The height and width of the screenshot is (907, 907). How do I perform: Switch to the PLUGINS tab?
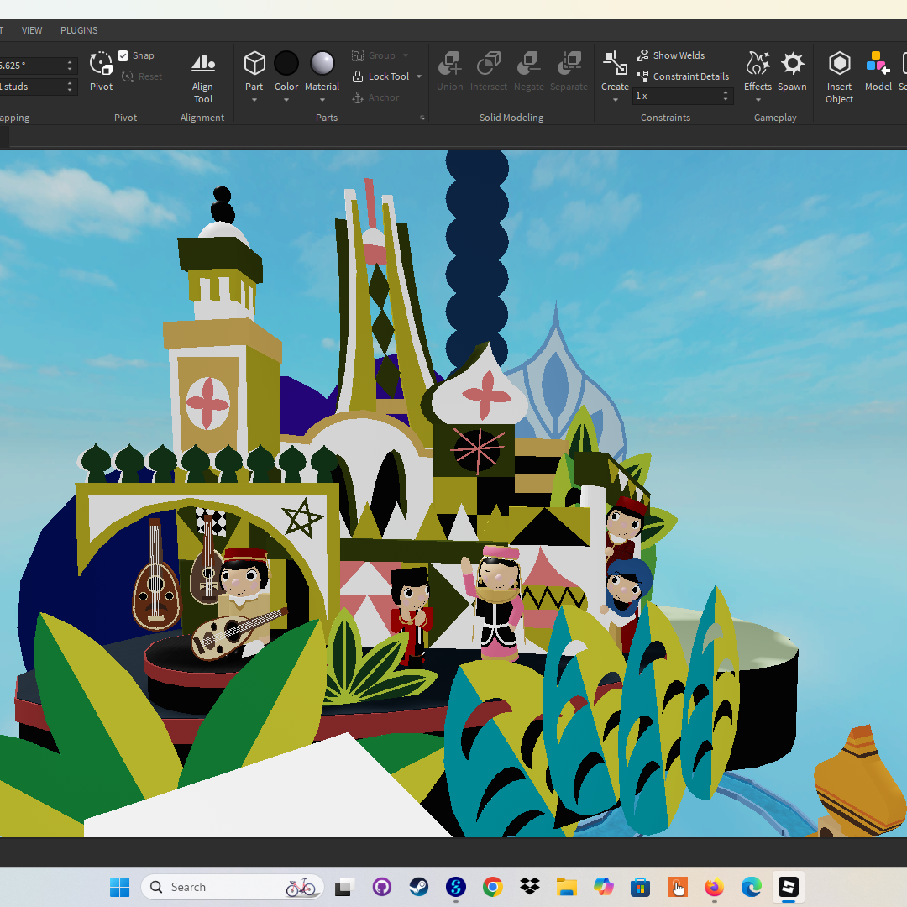(79, 30)
